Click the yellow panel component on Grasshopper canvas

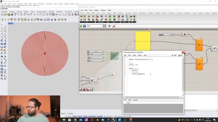click(143, 41)
